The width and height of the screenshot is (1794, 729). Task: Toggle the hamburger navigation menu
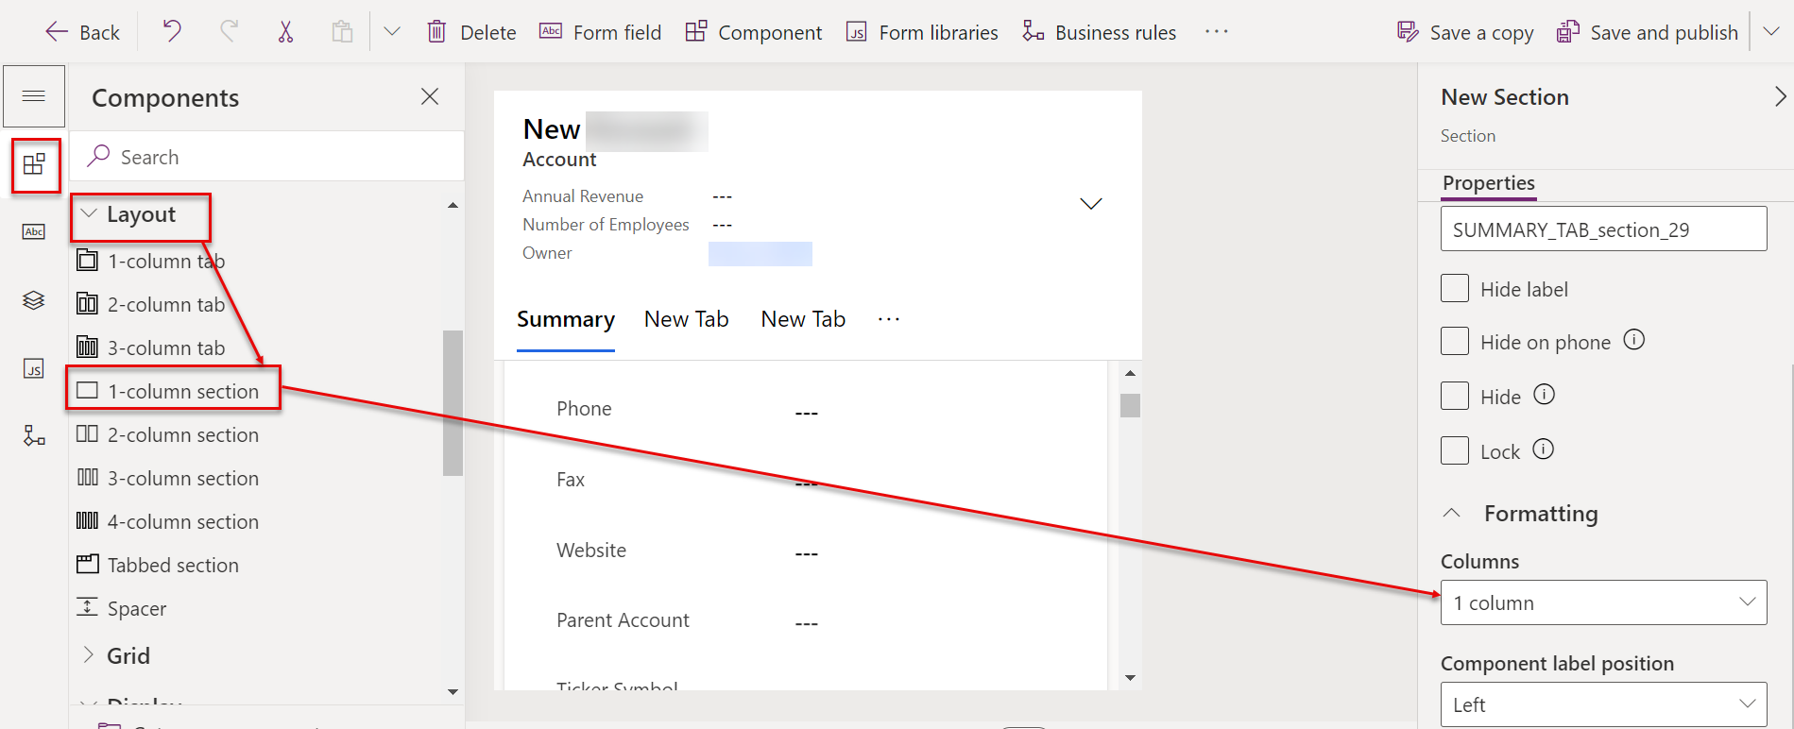click(x=34, y=96)
